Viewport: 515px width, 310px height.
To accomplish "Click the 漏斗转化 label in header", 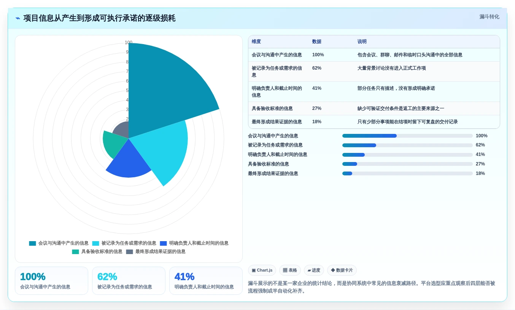I will coord(489,17).
